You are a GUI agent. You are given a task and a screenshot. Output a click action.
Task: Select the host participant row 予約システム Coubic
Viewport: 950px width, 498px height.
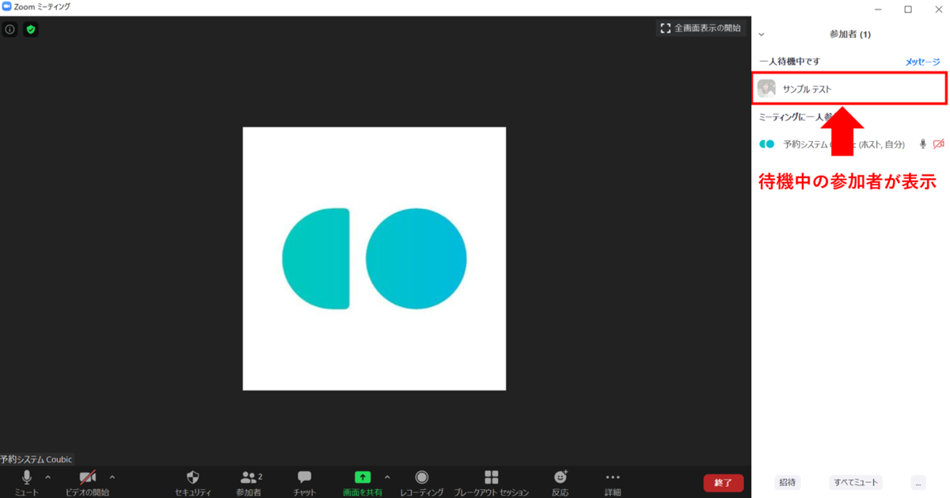851,144
